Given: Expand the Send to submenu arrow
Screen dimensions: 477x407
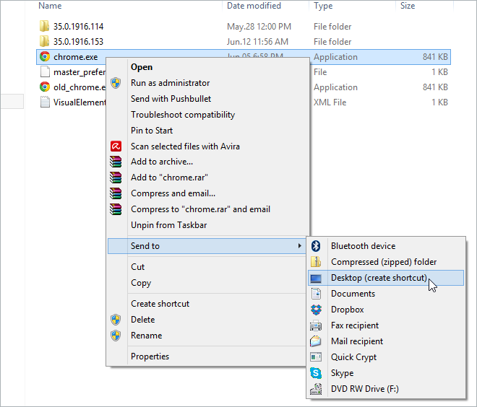Looking at the screenshot, I should click(300, 246).
